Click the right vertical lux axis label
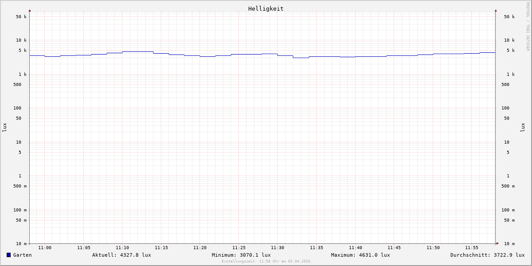The height and width of the screenshot is (266, 532). click(x=523, y=127)
